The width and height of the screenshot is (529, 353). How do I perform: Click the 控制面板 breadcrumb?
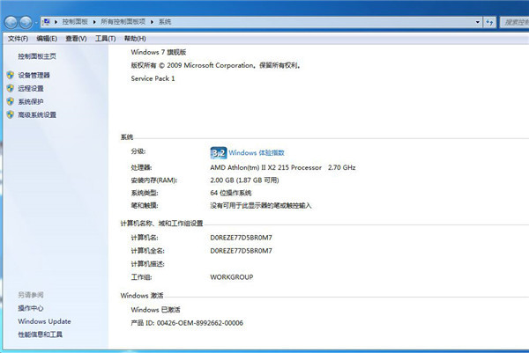[x=75, y=22]
